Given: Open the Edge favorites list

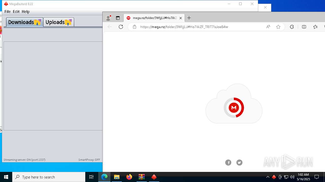Looking at the screenshot, I should pyautogui.click(x=315, y=27).
